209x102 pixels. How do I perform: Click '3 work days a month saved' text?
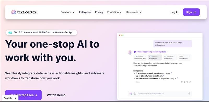pos(147,73)
